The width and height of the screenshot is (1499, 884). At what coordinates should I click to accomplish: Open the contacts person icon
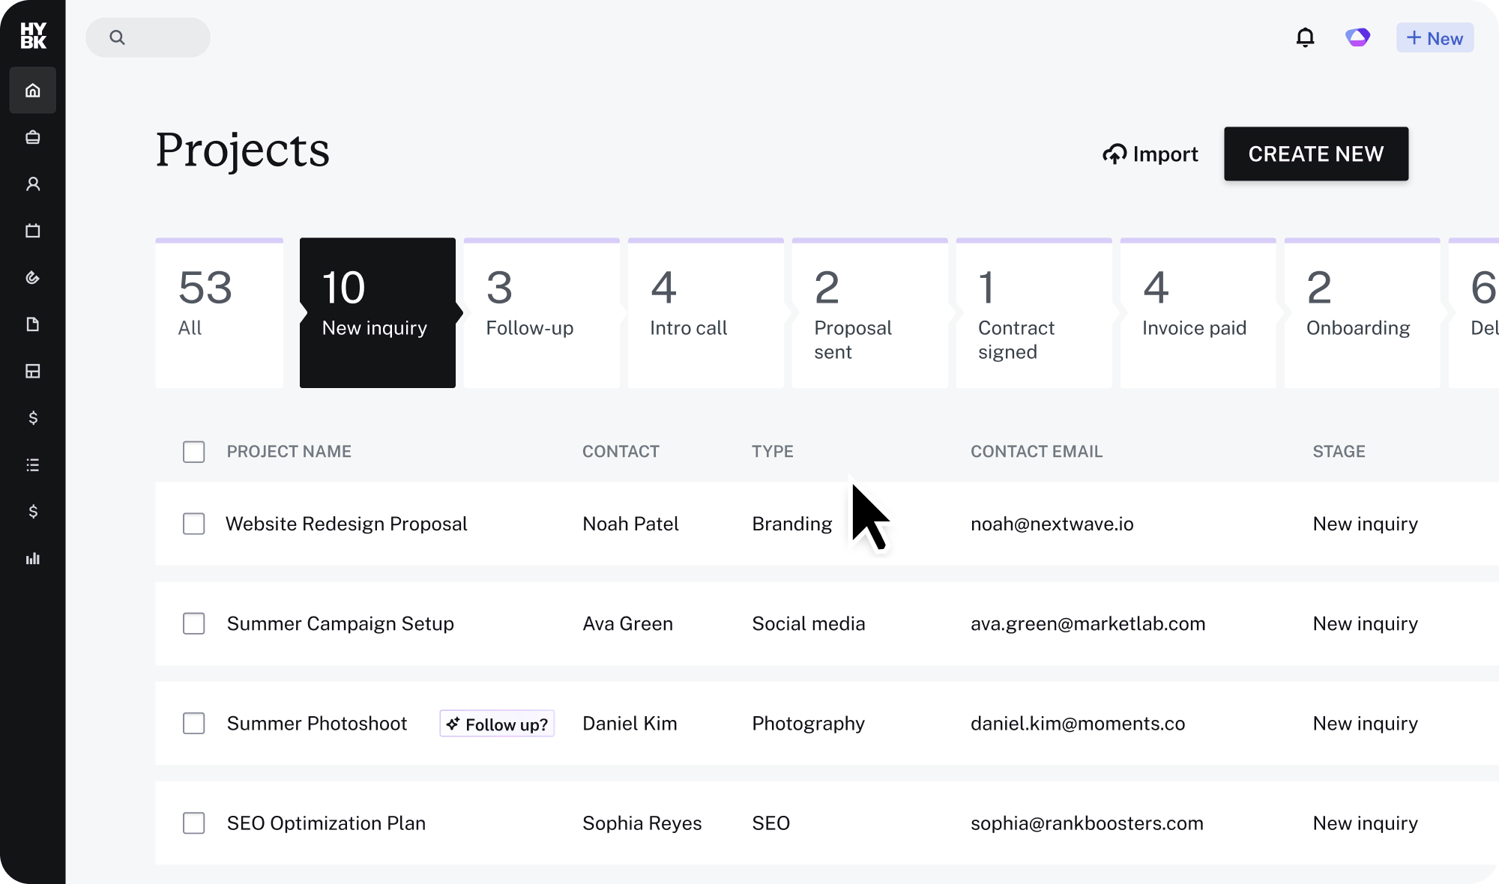click(x=32, y=184)
